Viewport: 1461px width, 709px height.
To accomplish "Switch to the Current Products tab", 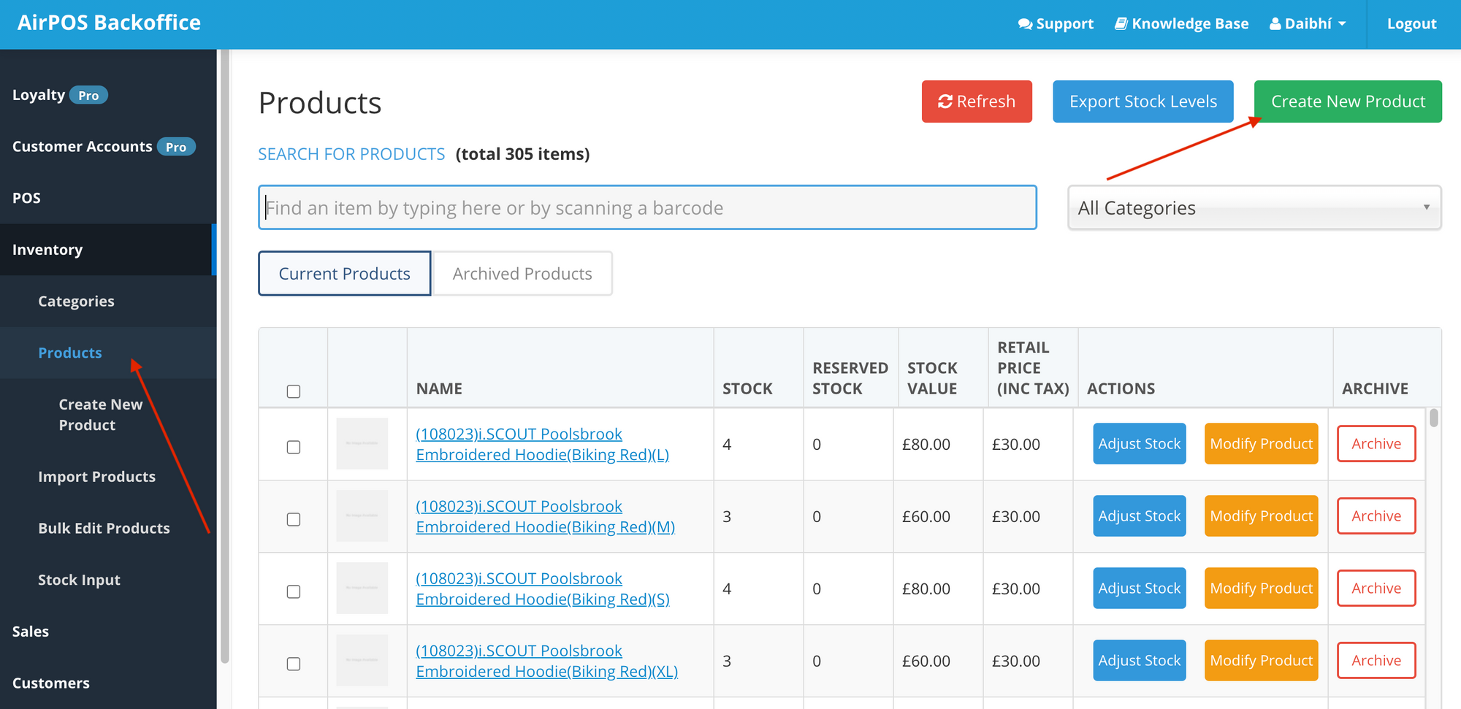I will tap(345, 274).
